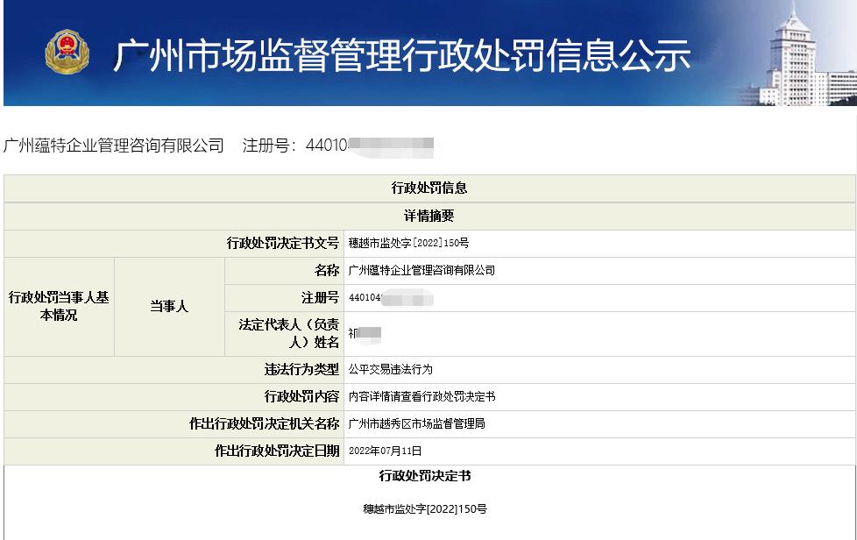Click the national emblem badge in banner
Screen dimensions: 857x540
pos(67,53)
